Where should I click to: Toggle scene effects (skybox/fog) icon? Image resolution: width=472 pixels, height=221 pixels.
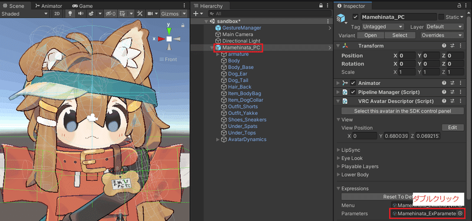tap(92, 14)
